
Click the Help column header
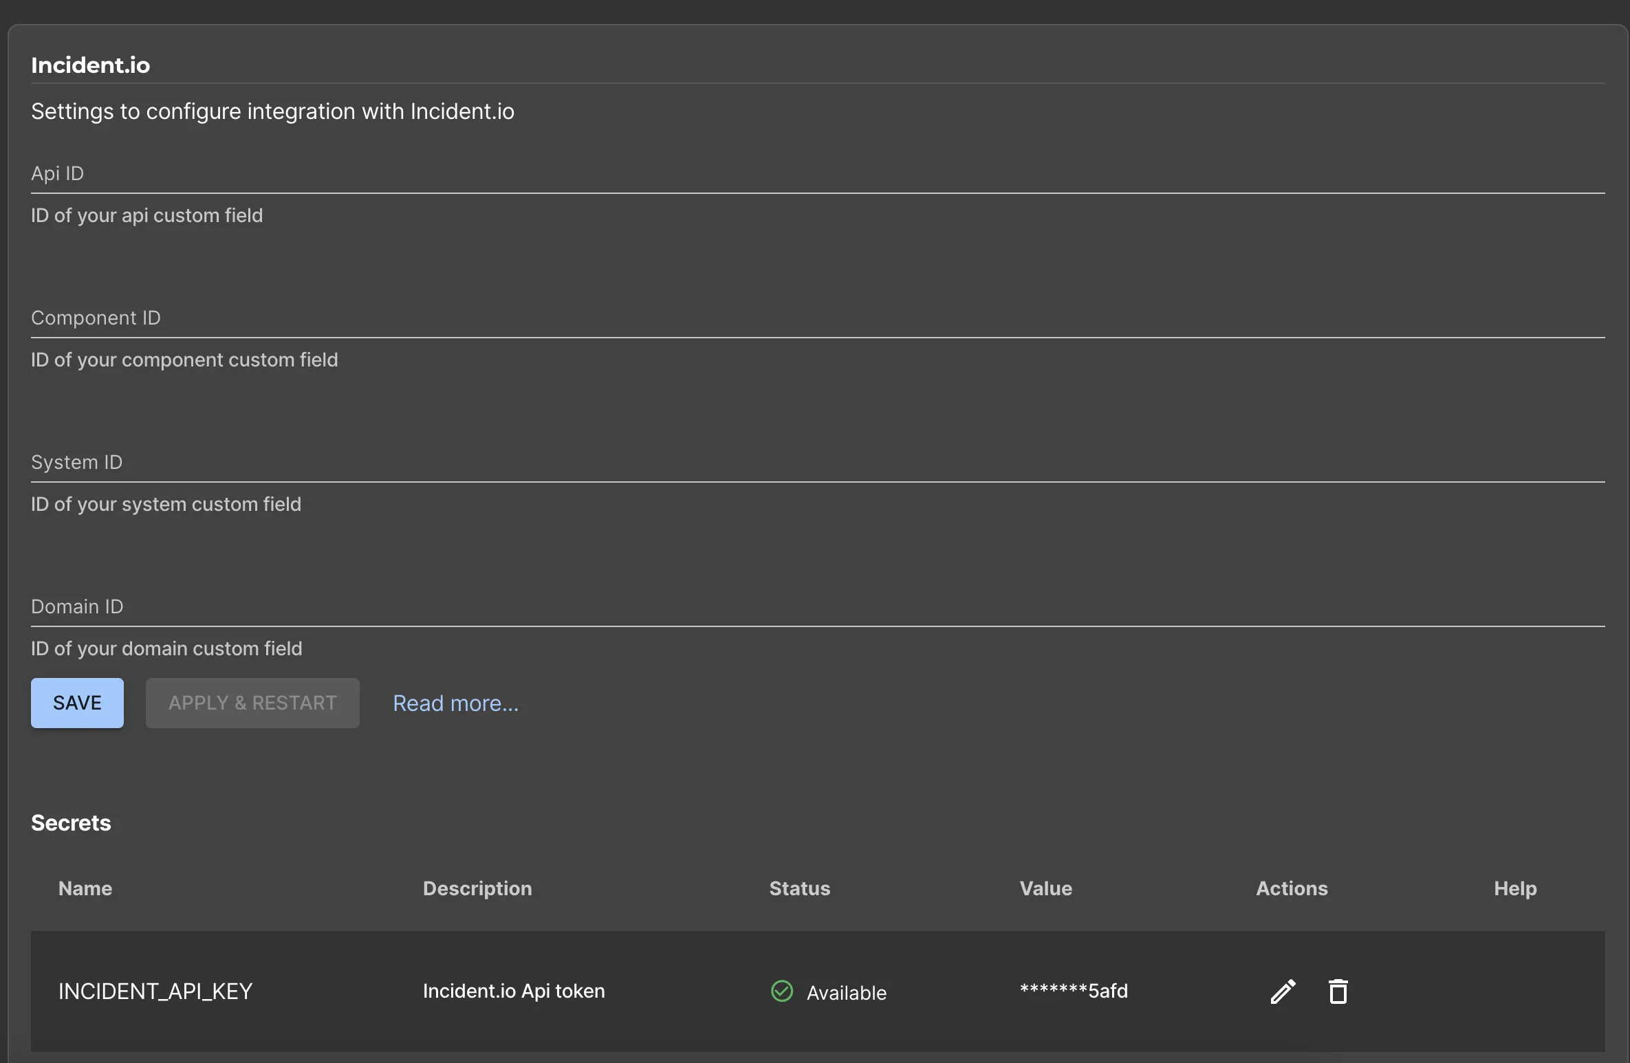pos(1515,888)
